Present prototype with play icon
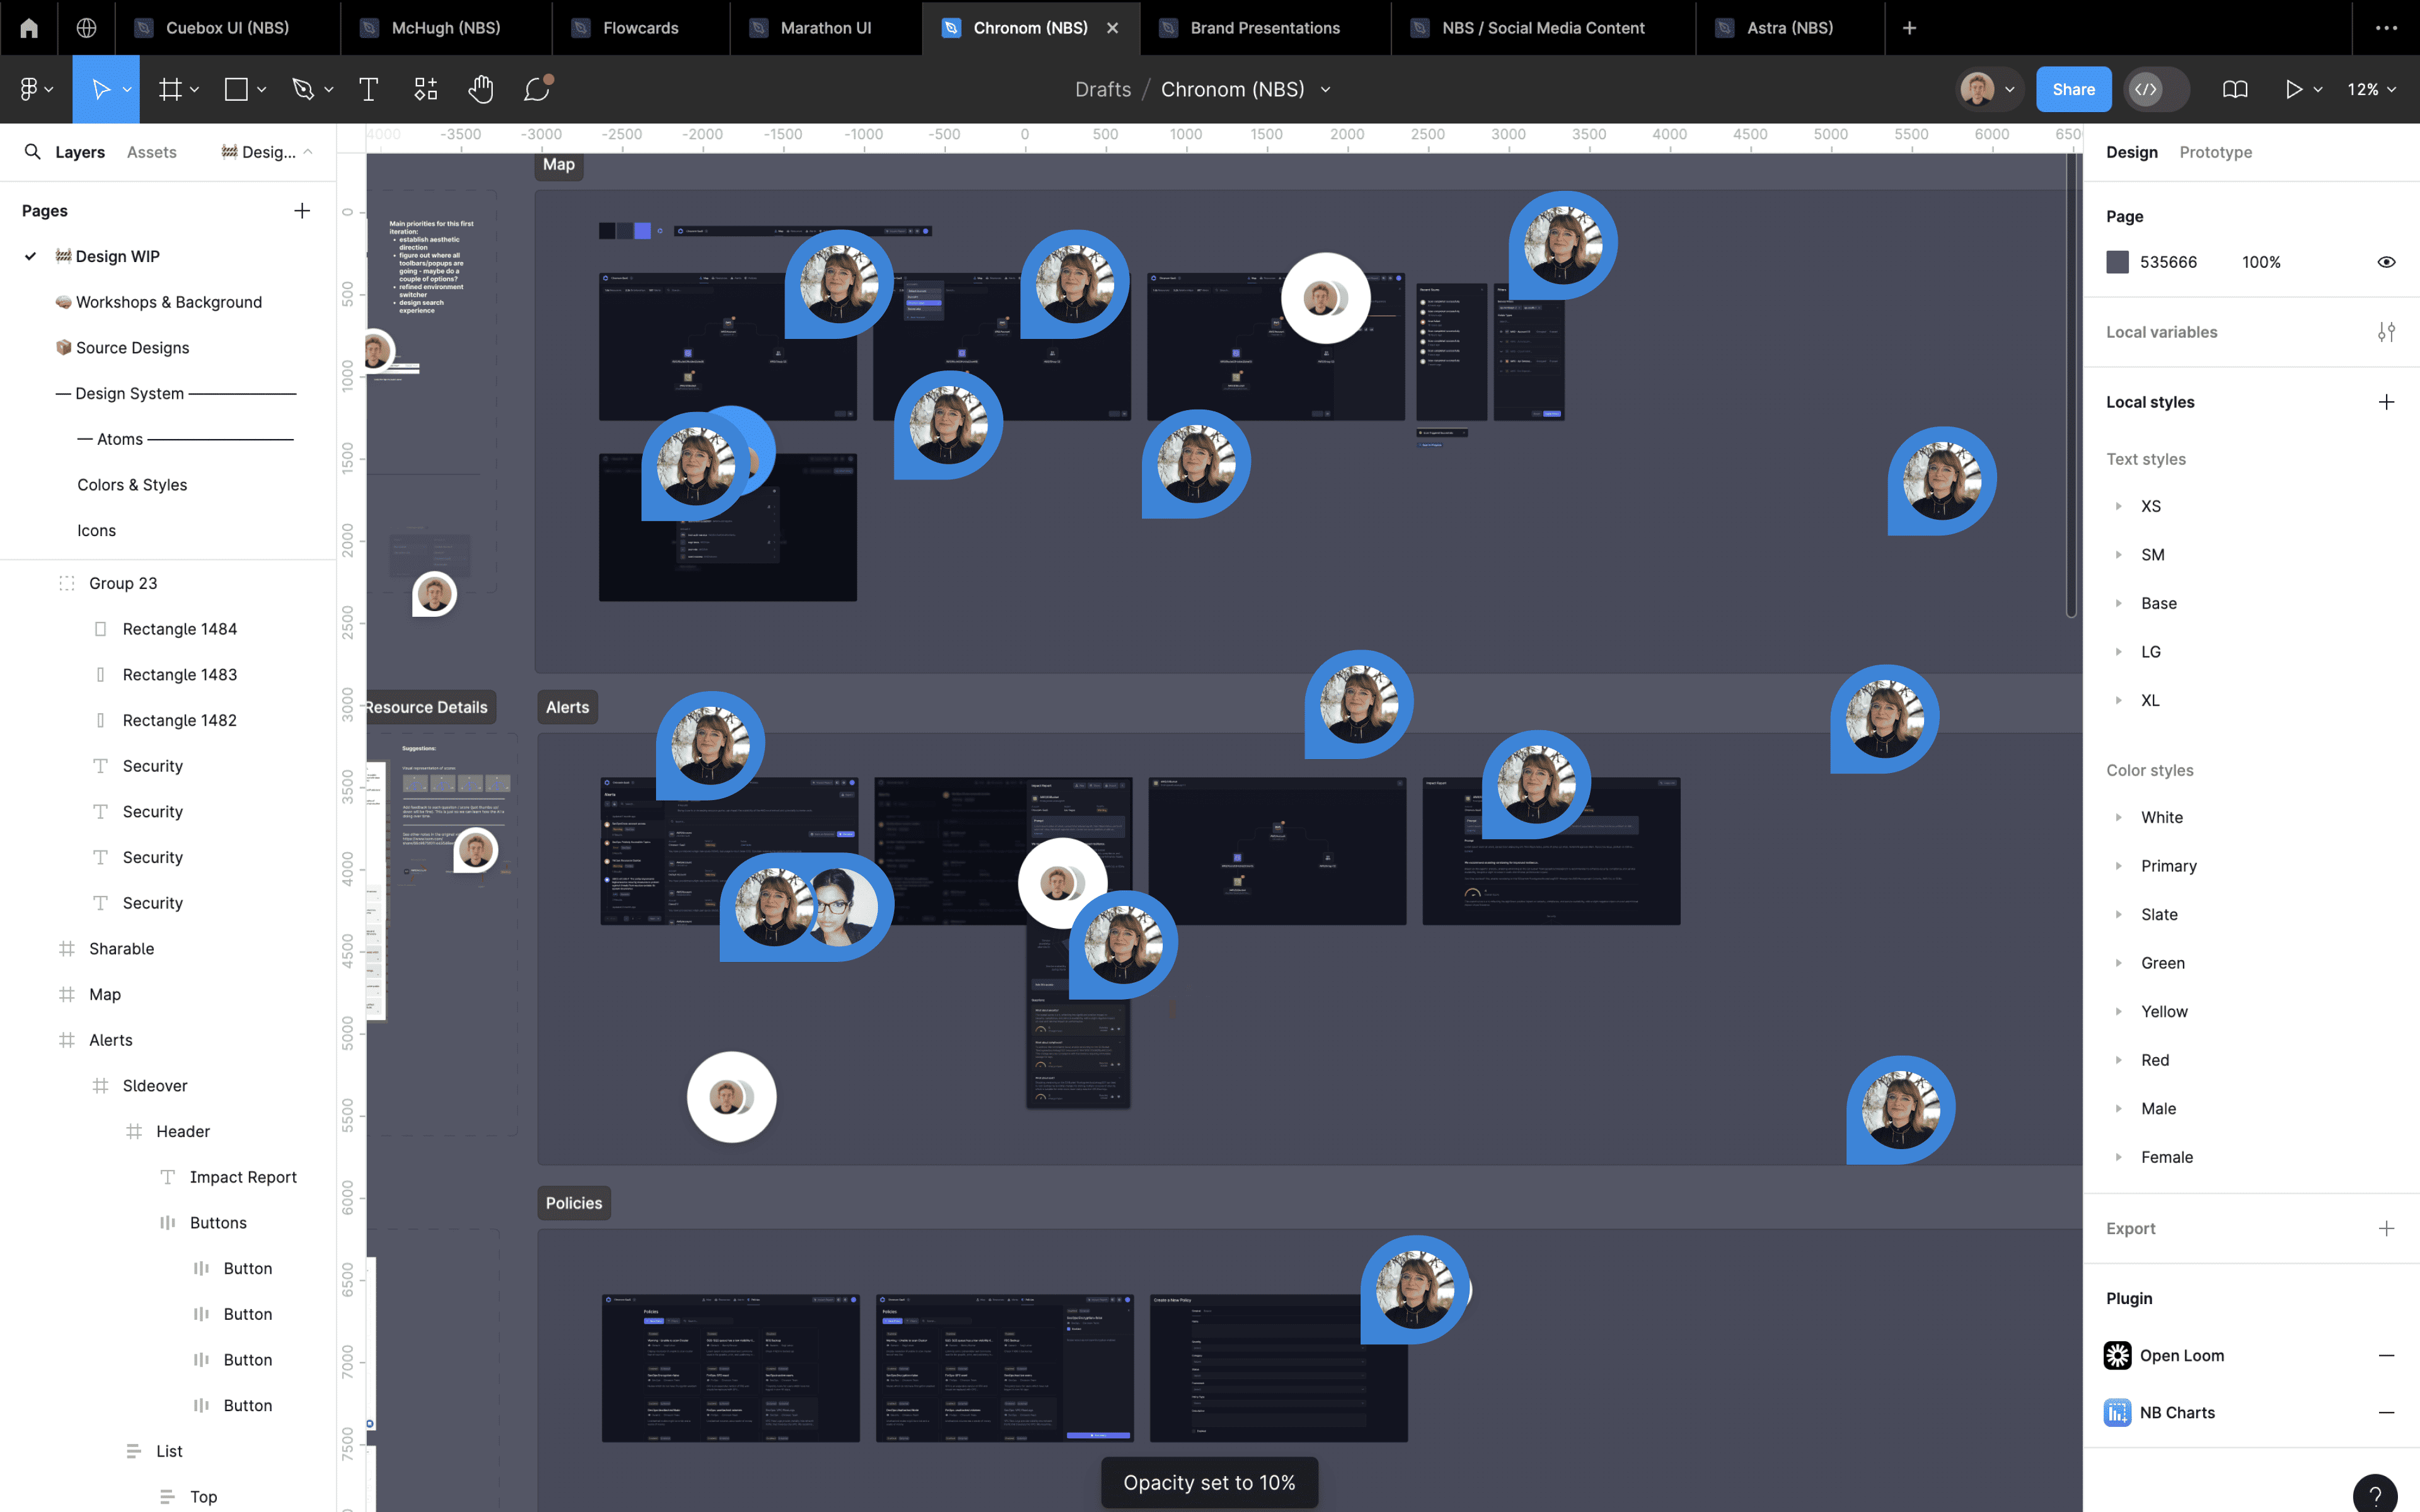2420x1512 pixels. pyautogui.click(x=2293, y=89)
